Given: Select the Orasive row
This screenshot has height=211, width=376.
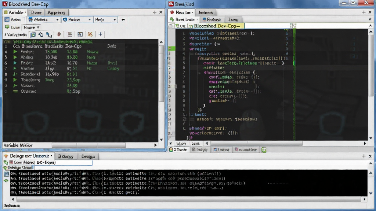Looking at the screenshot, I should point(80,91).
